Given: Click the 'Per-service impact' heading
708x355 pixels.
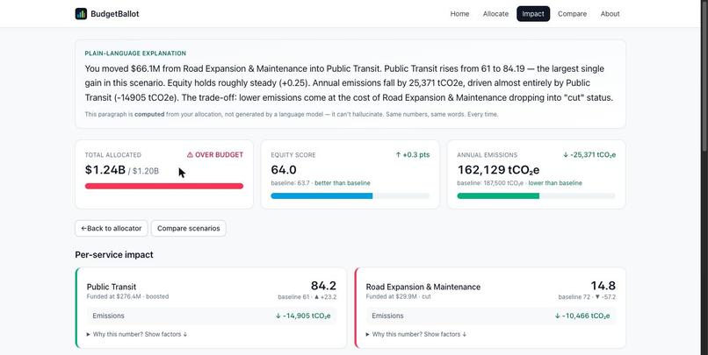Looking at the screenshot, I should [x=114, y=254].
